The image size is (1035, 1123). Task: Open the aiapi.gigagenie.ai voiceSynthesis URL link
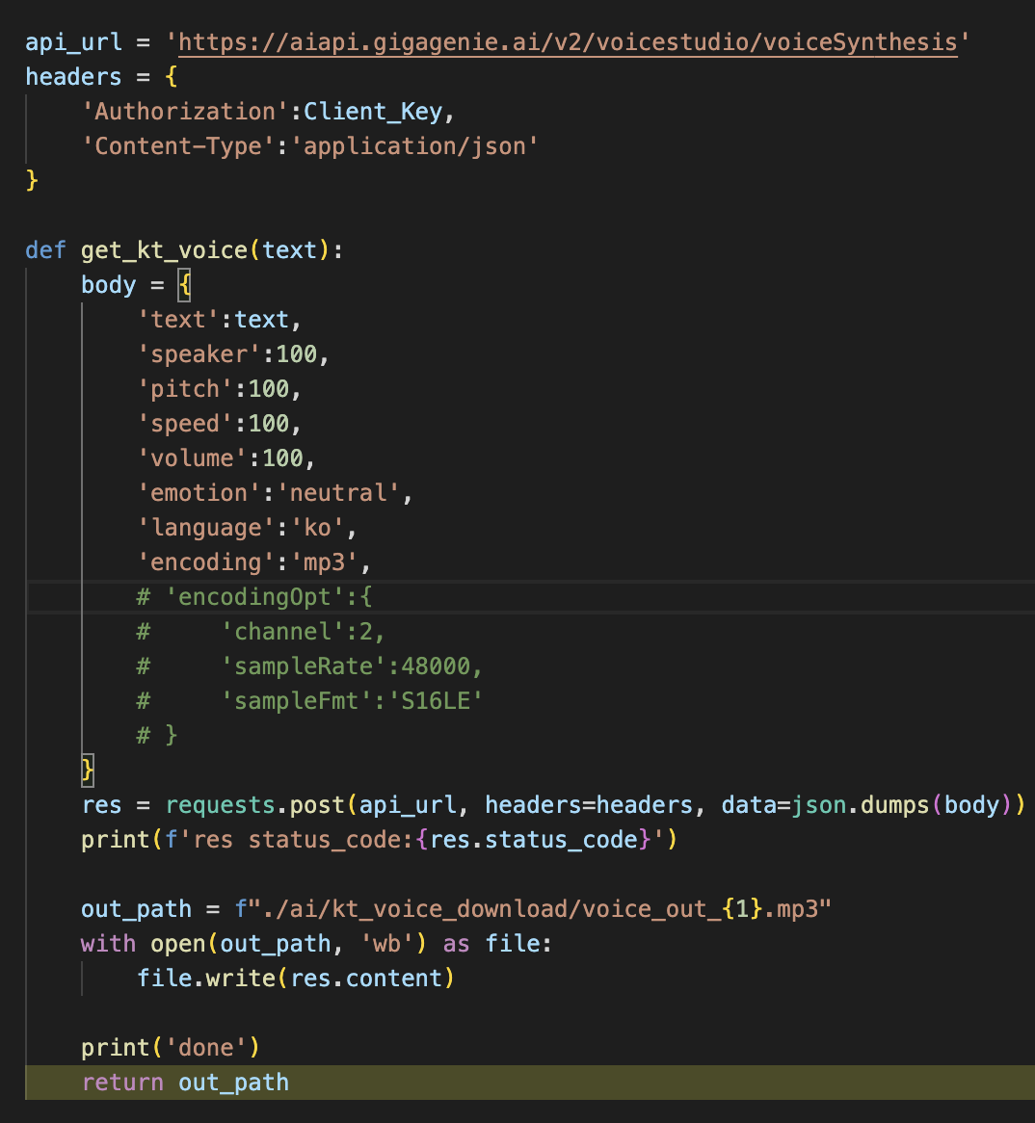pyautogui.click(x=567, y=42)
